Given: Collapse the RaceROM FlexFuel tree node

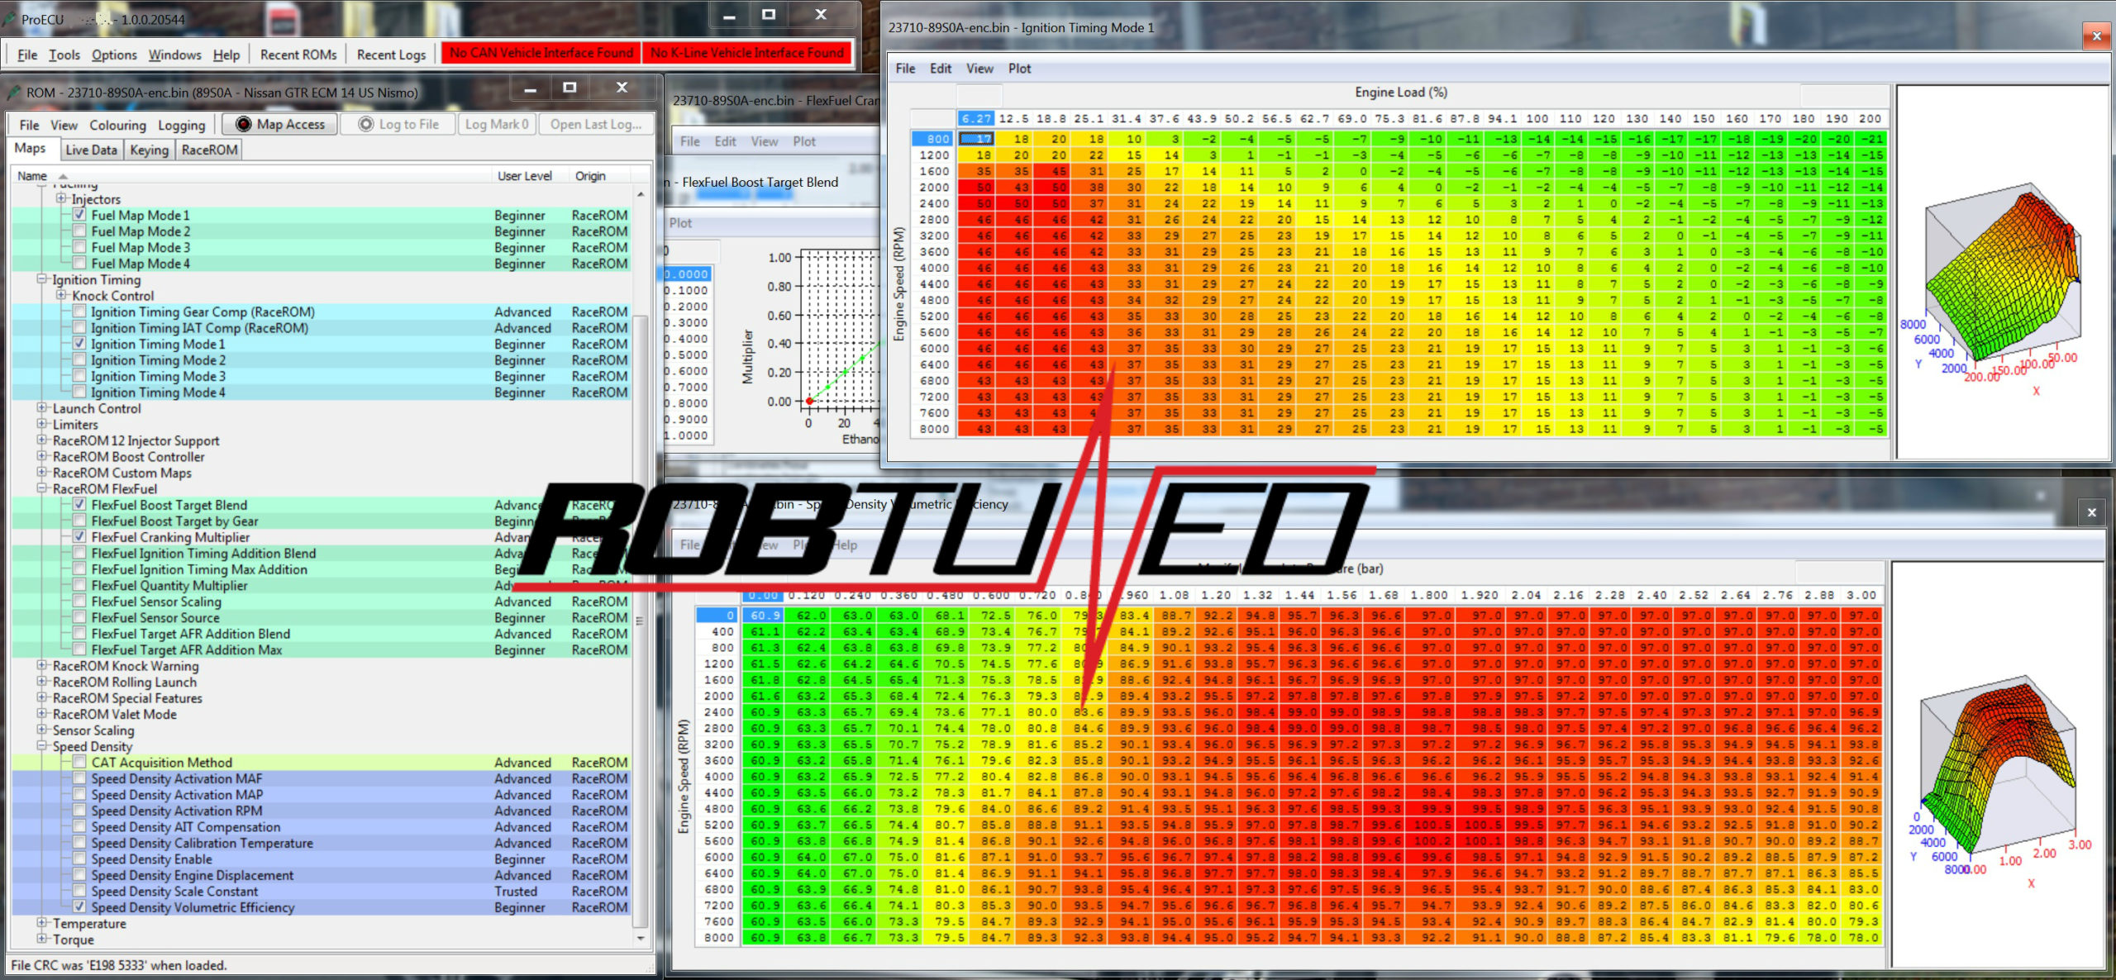Looking at the screenshot, I should point(42,489).
